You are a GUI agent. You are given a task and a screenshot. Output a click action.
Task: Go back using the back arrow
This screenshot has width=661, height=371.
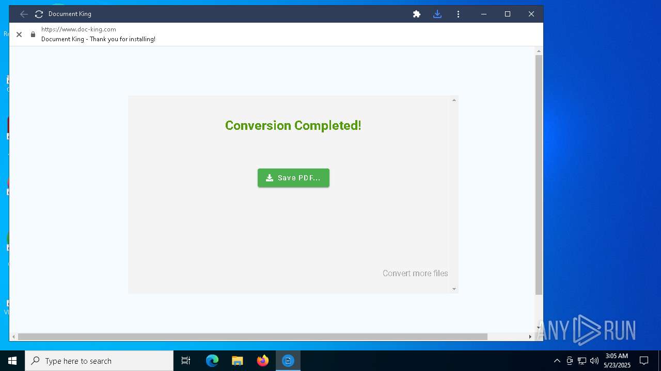point(24,14)
